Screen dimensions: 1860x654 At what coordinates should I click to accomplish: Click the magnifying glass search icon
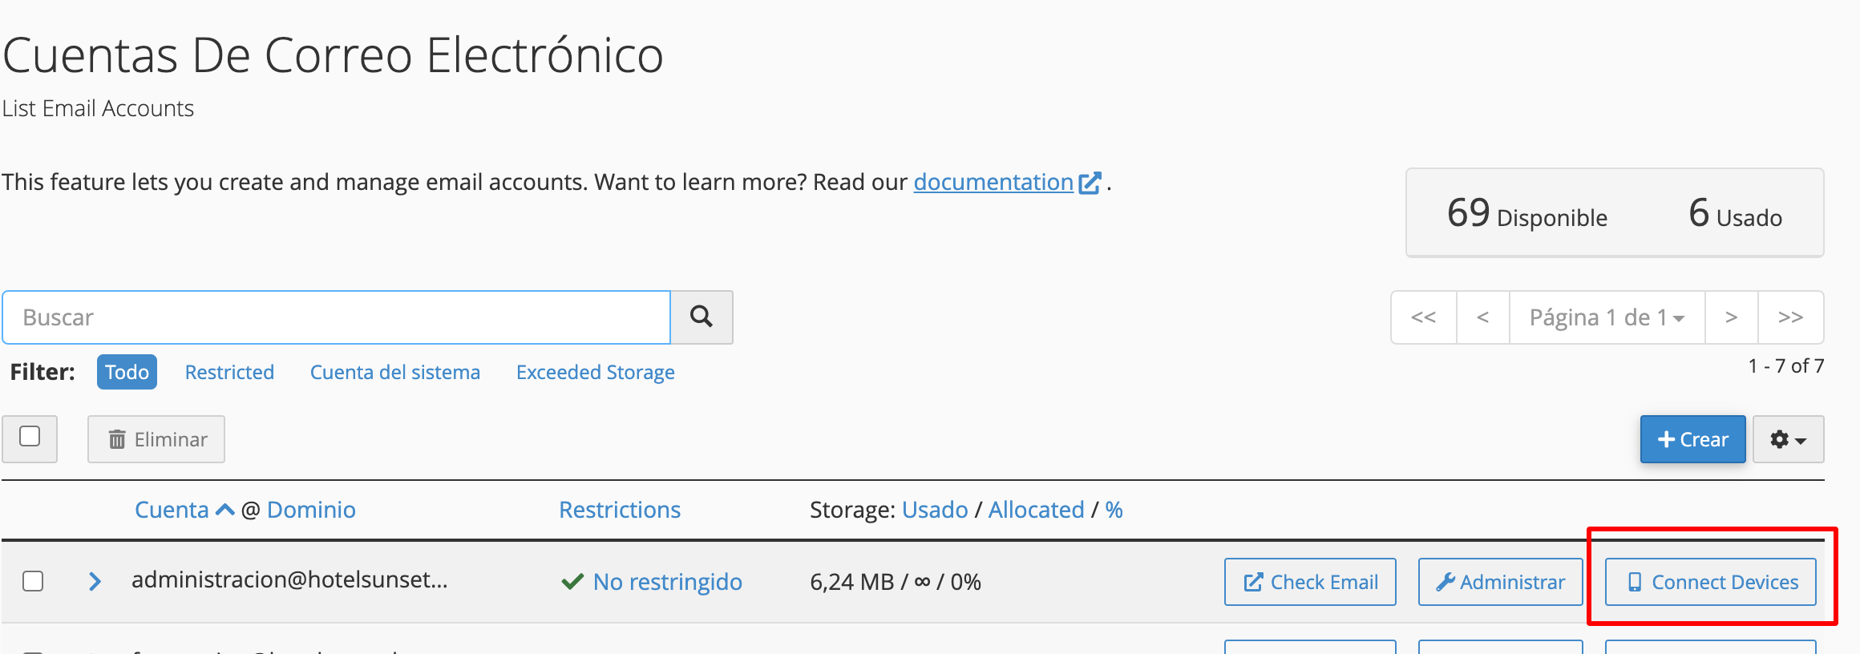(x=702, y=317)
